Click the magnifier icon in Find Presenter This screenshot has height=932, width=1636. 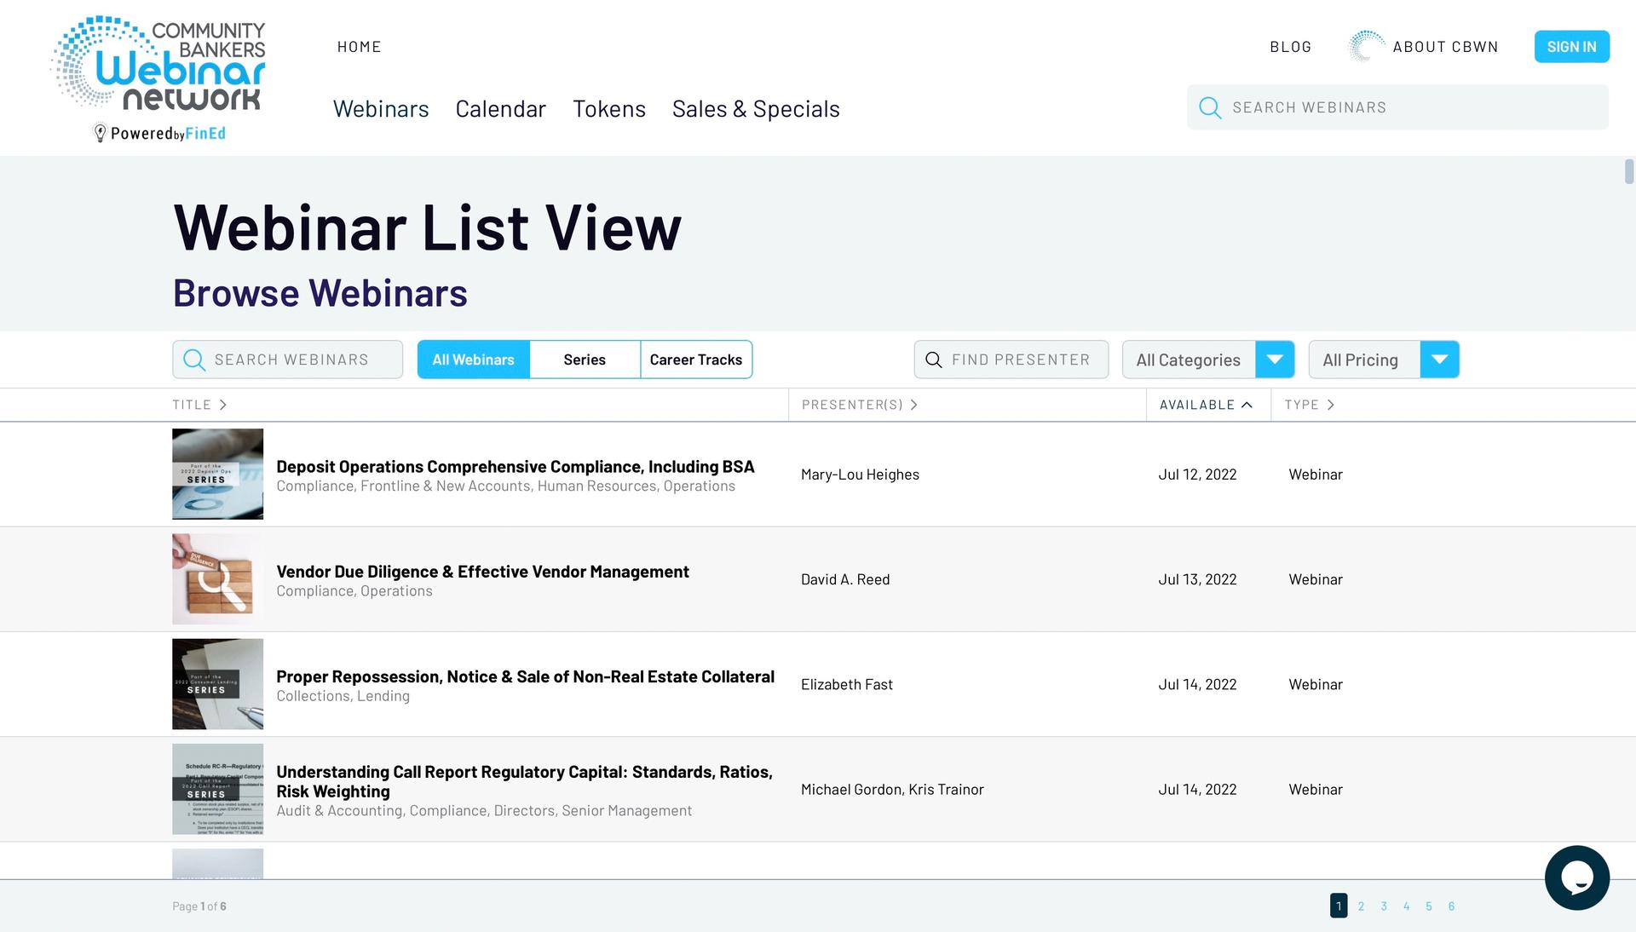(934, 360)
